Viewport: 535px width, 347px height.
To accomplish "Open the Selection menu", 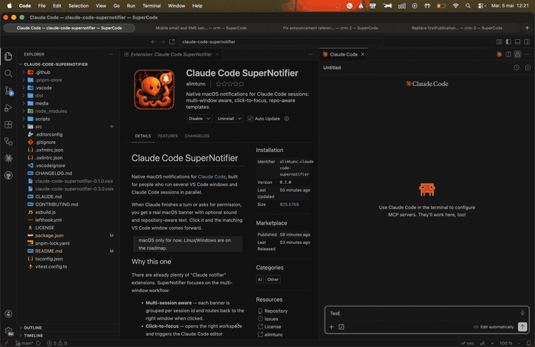I will [78, 6].
